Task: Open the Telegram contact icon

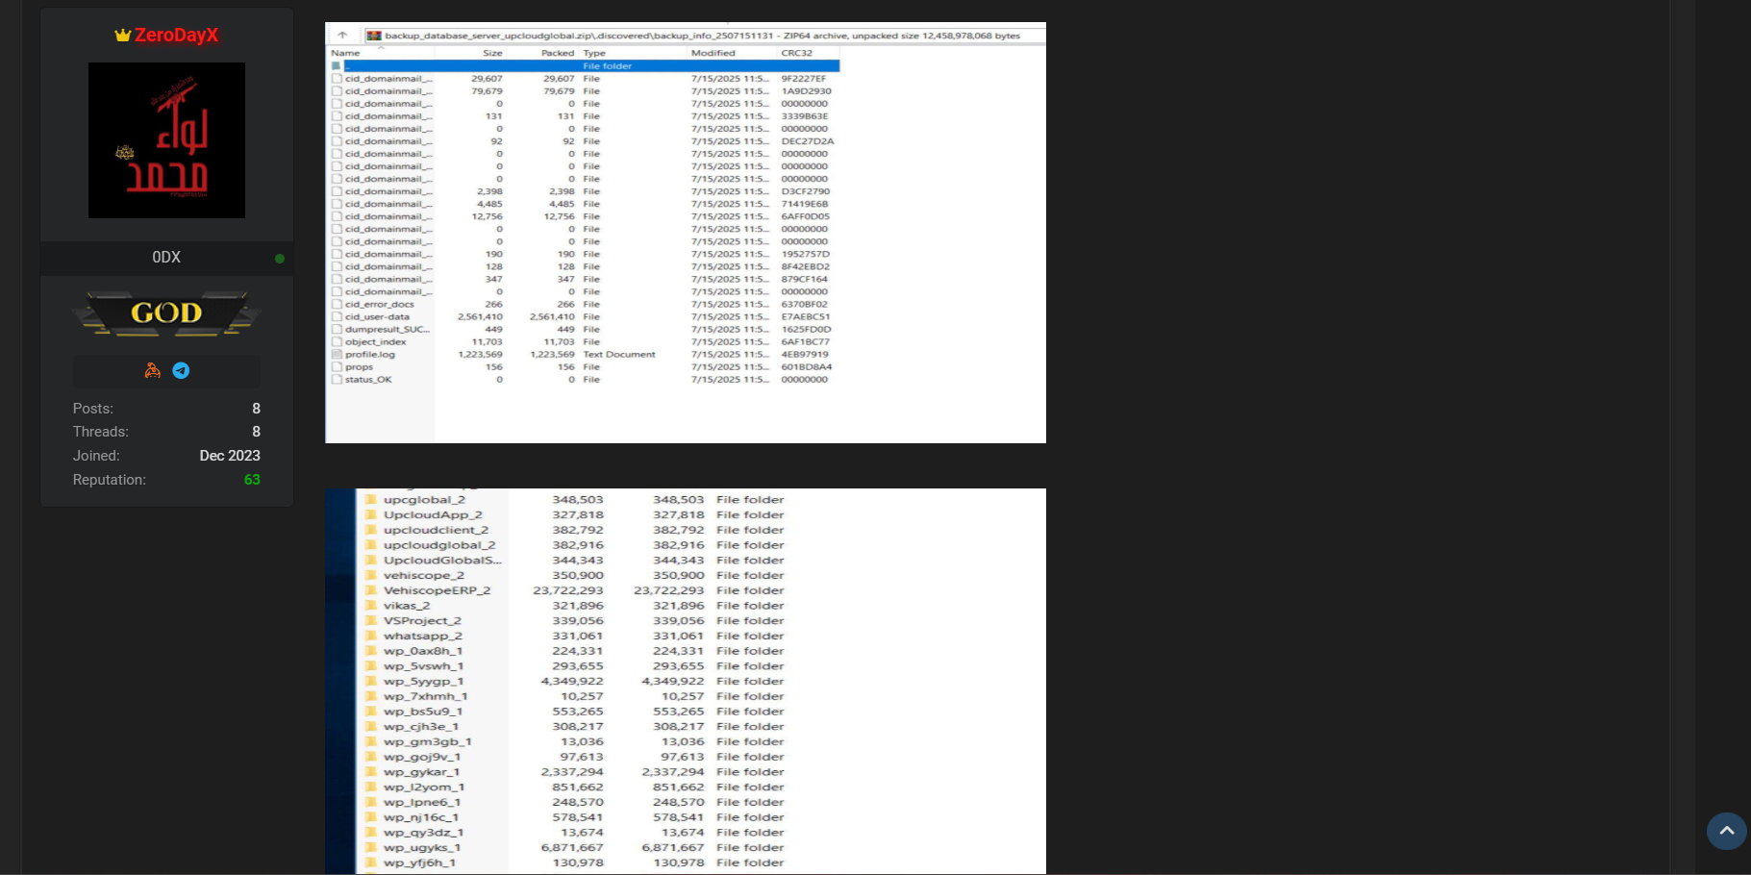Action: tap(181, 370)
